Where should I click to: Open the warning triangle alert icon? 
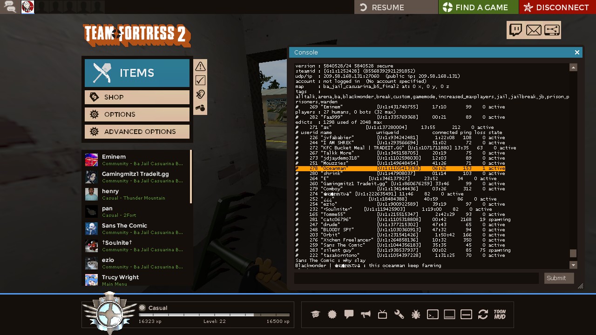click(x=200, y=66)
